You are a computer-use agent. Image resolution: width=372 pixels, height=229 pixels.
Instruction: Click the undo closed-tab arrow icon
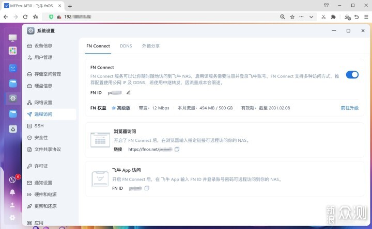[357, 17]
